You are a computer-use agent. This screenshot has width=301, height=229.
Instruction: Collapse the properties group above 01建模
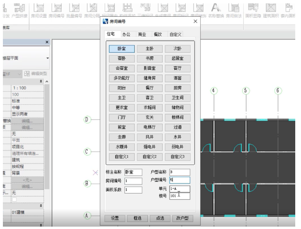click(x=41, y=206)
